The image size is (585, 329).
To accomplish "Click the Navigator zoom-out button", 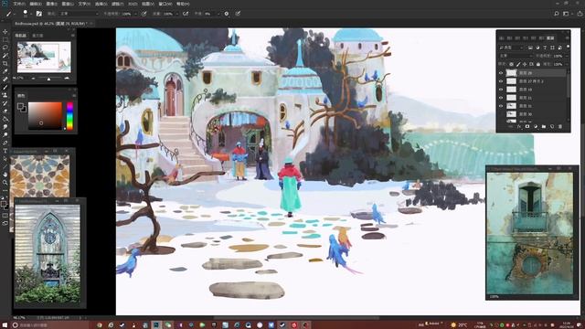I will pyautogui.click(x=33, y=79).
